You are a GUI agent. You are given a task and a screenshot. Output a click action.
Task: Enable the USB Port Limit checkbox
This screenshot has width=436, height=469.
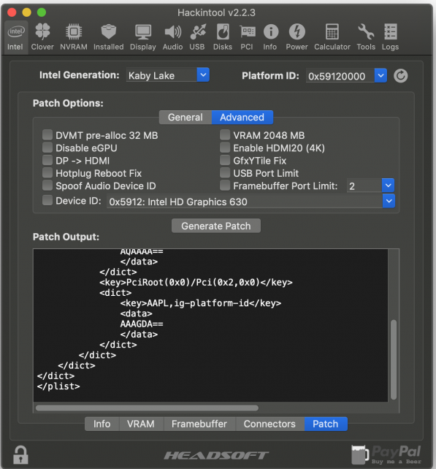tap(225, 172)
